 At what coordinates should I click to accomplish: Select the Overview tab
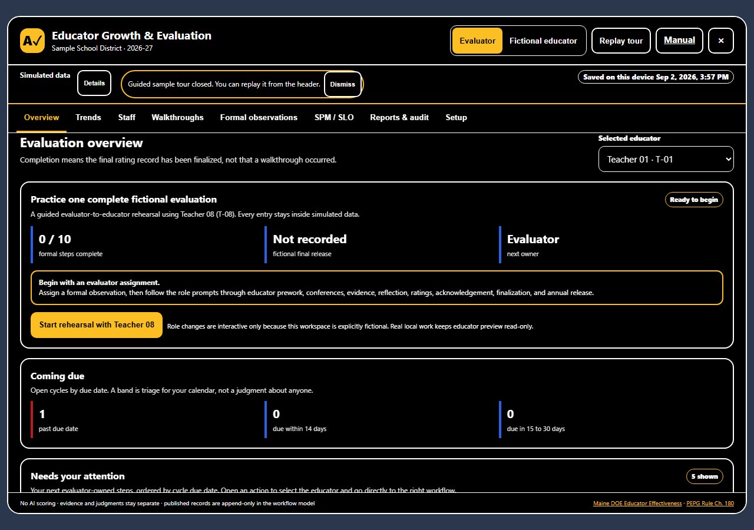pyautogui.click(x=42, y=118)
